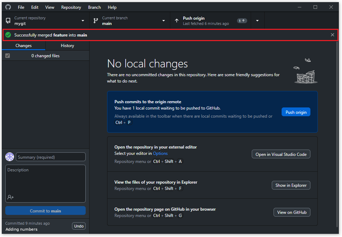Click the push origin up-arrow icon
This screenshot has height=237, width=342.
point(177,21)
